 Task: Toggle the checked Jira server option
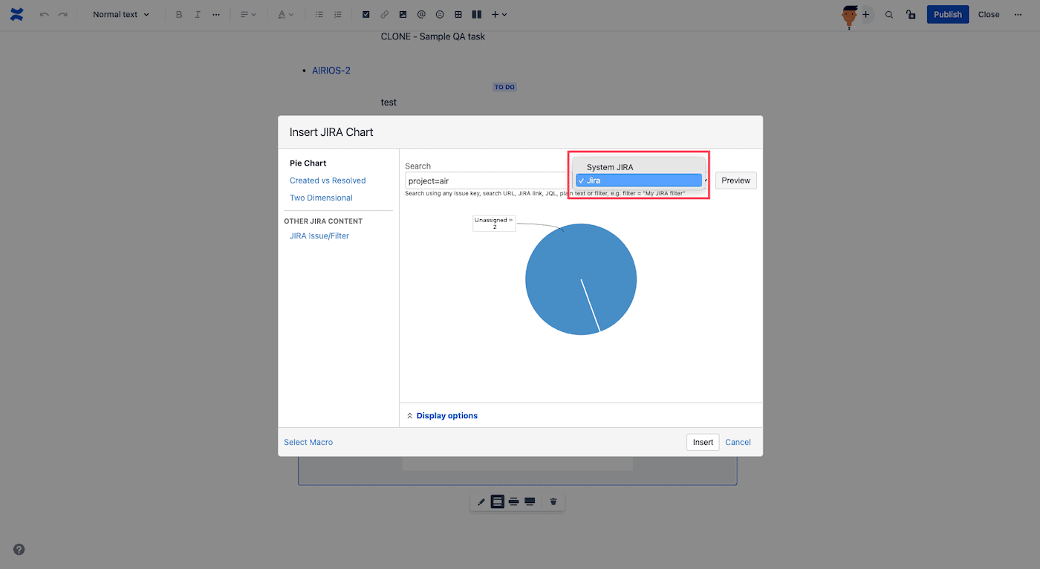point(639,180)
